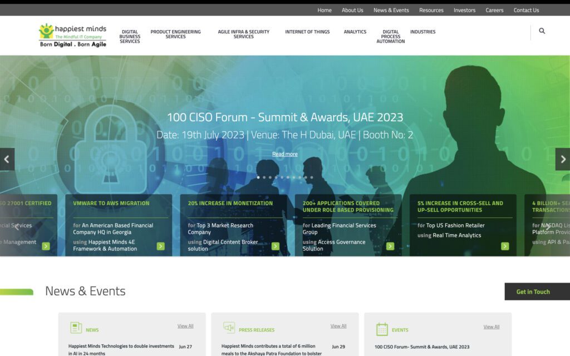Open Resources in top bar
This screenshot has width=570, height=356.
(x=431, y=10)
